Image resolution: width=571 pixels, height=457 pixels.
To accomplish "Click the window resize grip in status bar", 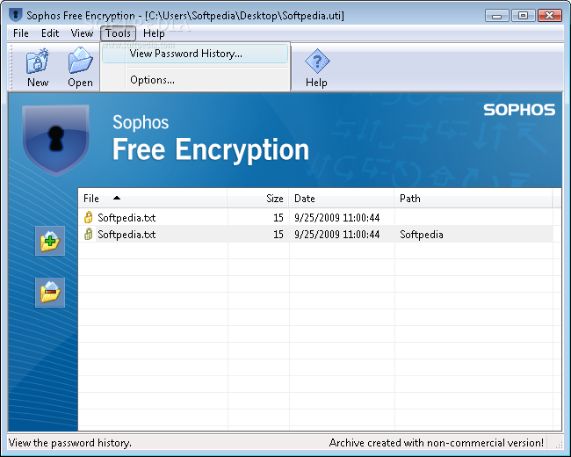I will [558, 444].
